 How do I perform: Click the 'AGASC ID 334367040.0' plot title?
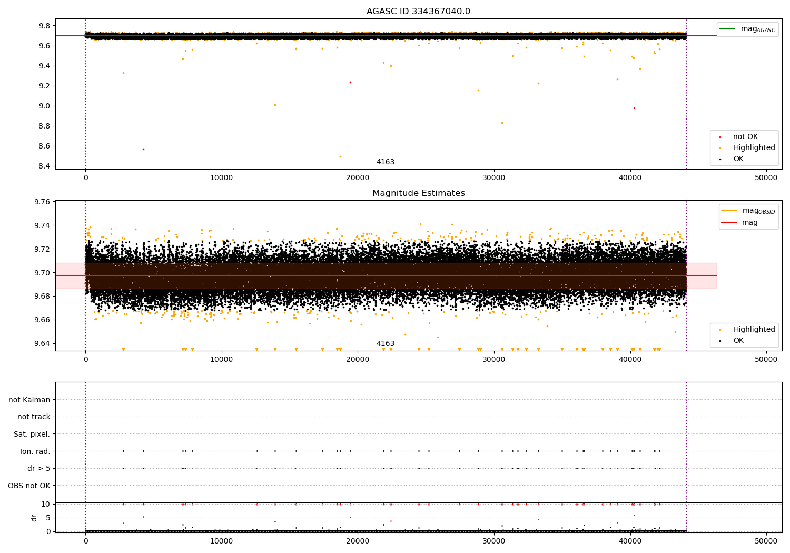[x=418, y=12]
